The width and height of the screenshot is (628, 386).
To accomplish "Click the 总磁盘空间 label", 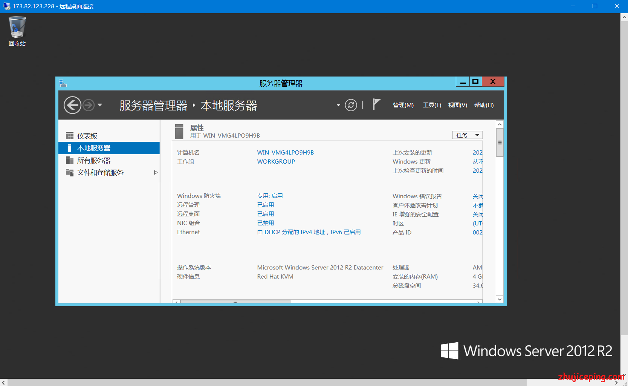I will [406, 286].
